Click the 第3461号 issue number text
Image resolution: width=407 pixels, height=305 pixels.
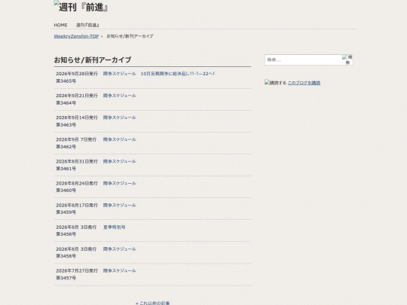(66, 169)
